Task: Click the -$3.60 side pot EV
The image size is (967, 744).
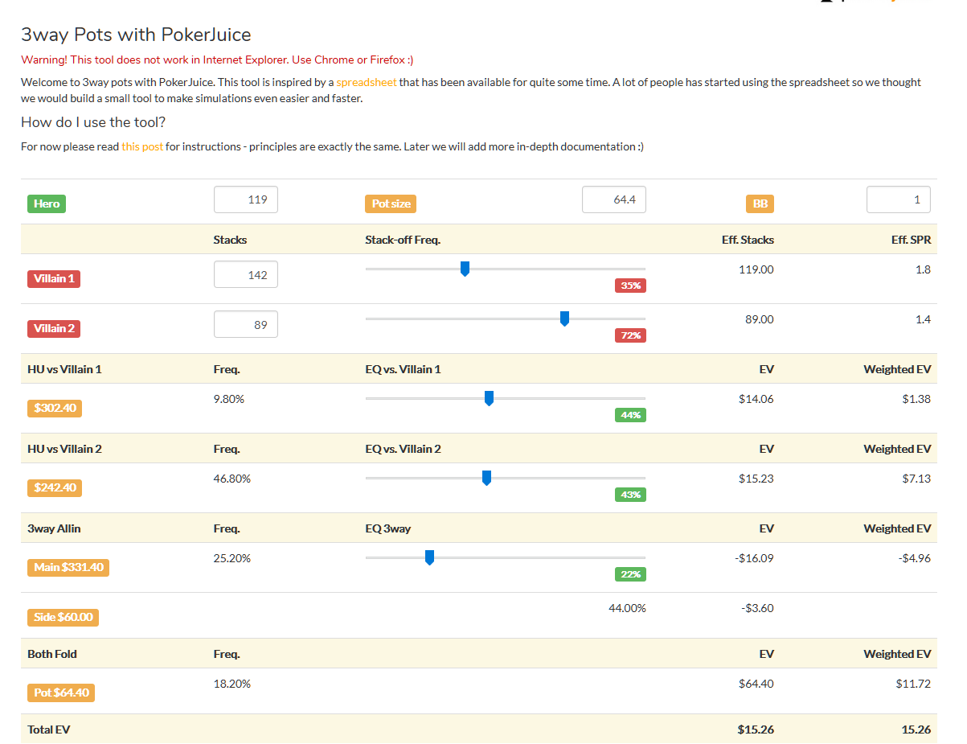Action: pos(757,607)
